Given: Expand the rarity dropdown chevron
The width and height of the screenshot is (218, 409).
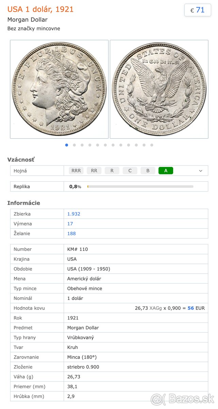Looking at the screenshot, I should (201, 171).
